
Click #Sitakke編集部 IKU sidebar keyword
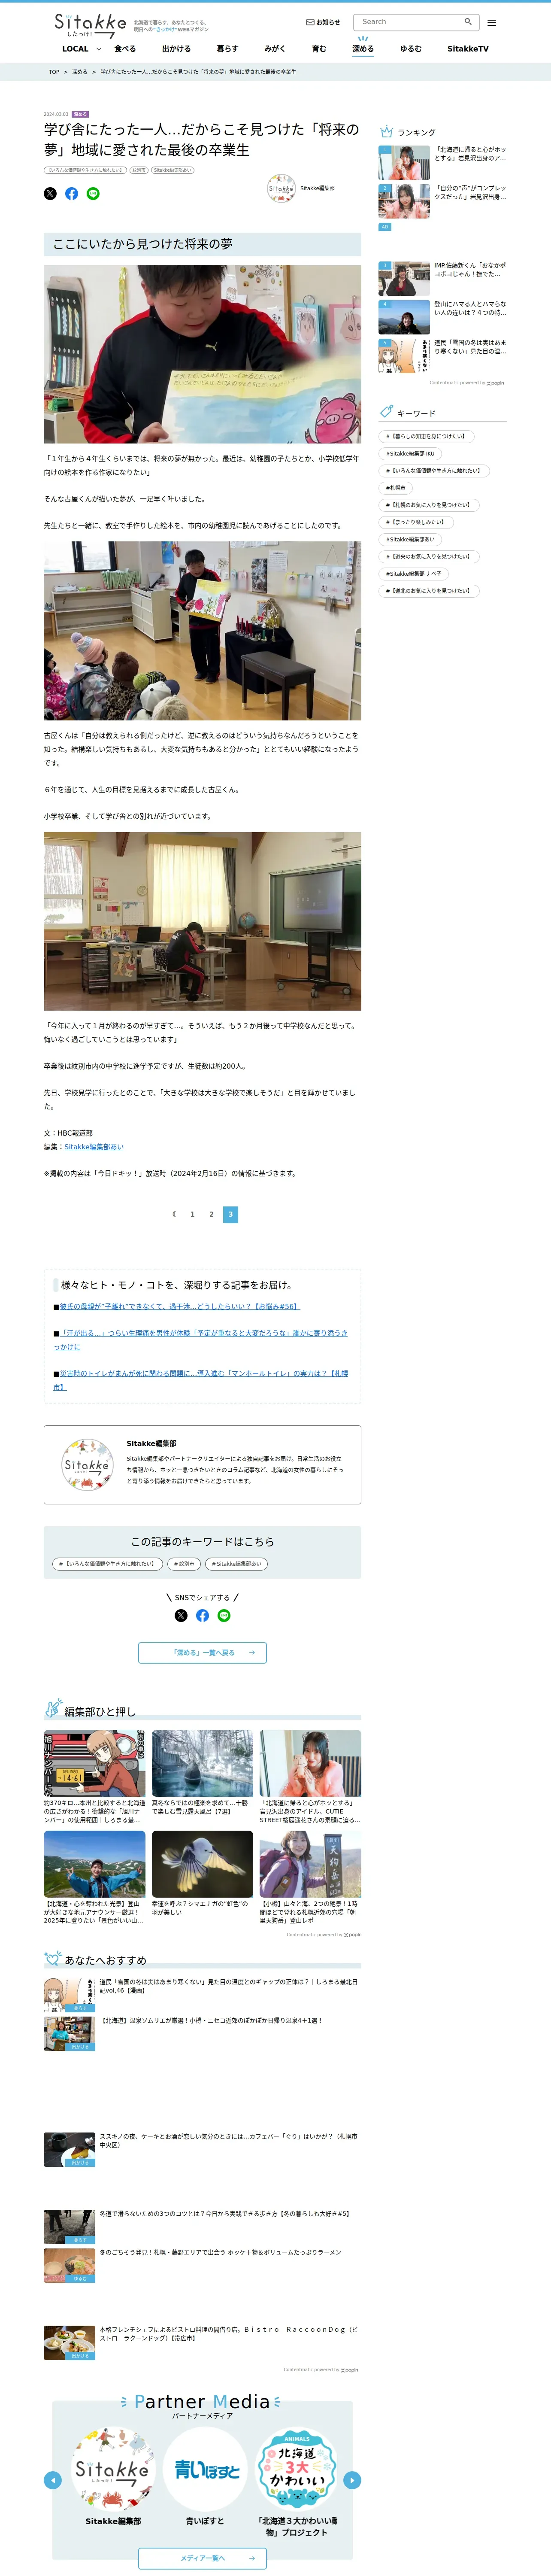tap(410, 453)
